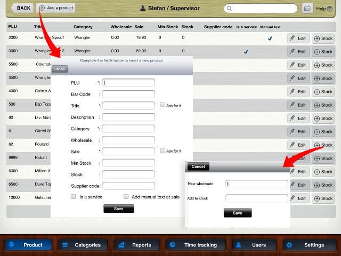This screenshot has width=341, height=256.
Task: Save the new product form
Action: 118,209
